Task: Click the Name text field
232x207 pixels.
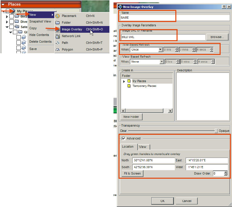Action: click(147, 18)
